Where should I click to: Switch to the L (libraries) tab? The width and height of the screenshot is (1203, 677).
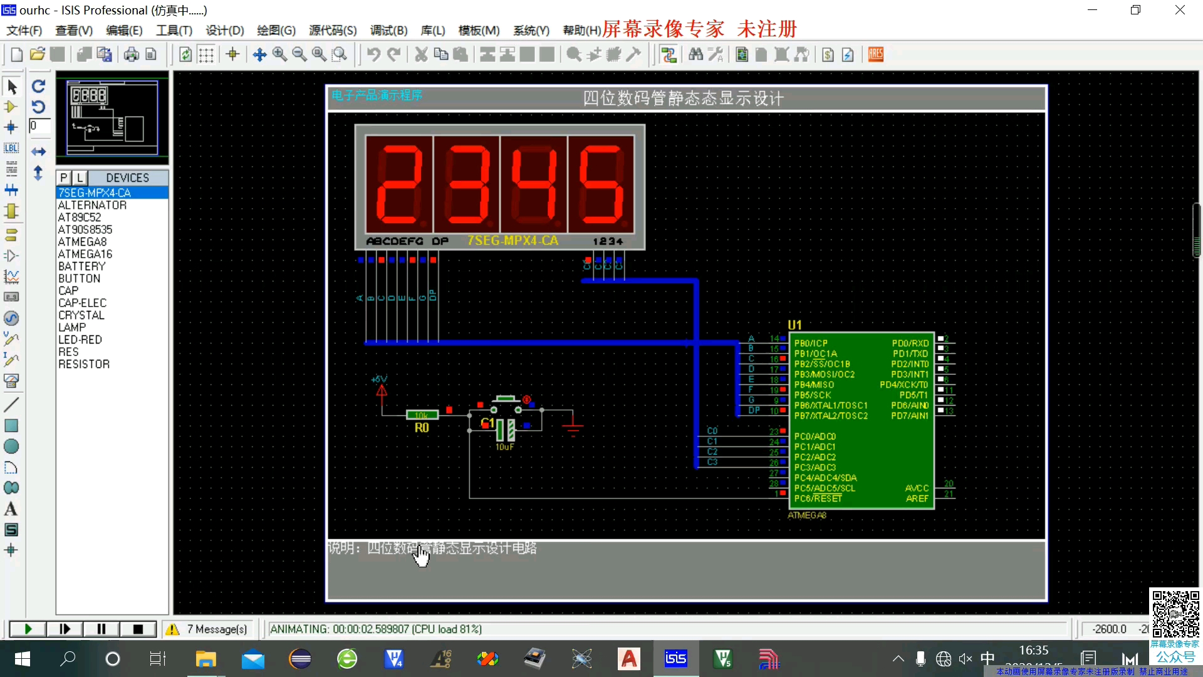pyautogui.click(x=80, y=177)
